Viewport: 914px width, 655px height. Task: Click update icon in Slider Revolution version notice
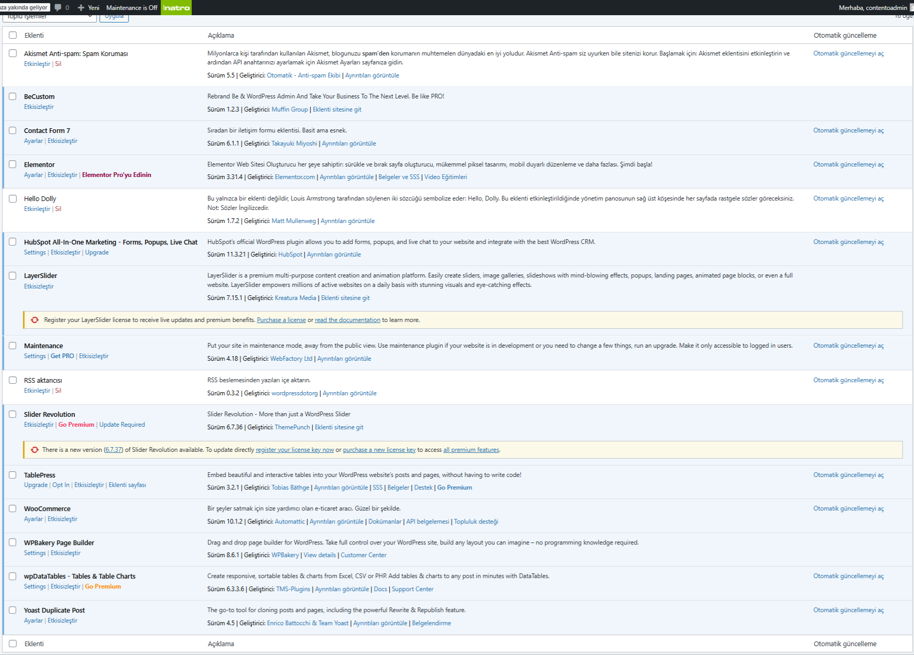(35, 450)
